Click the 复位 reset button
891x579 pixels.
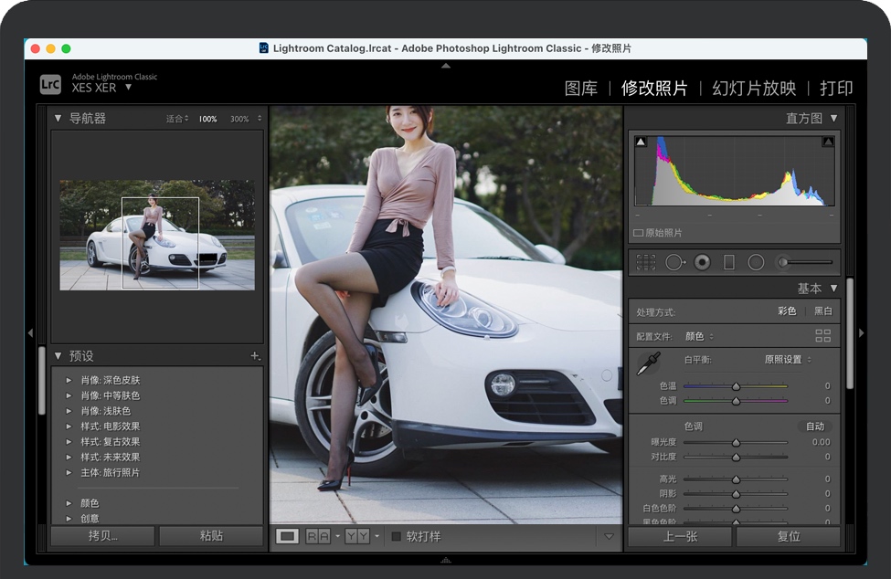tap(788, 536)
